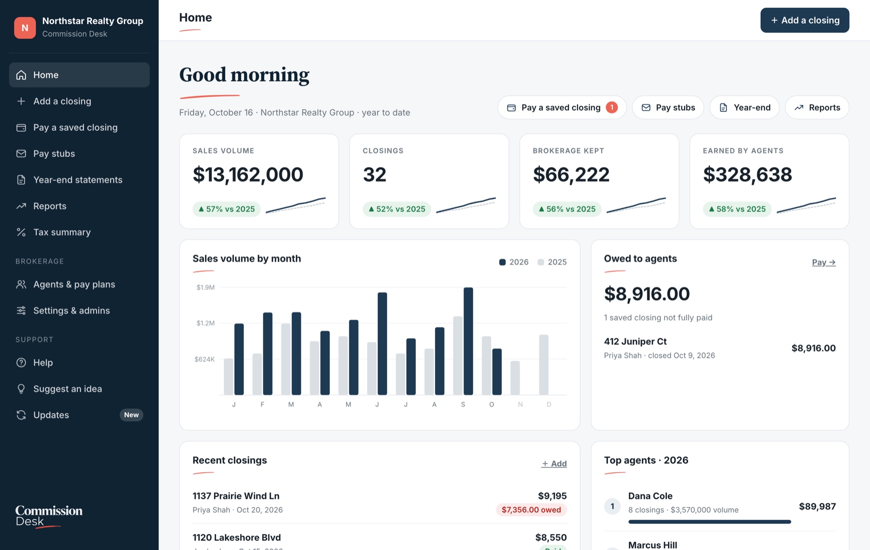Screen dimensions: 870x550
Task: Click the Dana Cole agent name
Action: (x=650, y=496)
